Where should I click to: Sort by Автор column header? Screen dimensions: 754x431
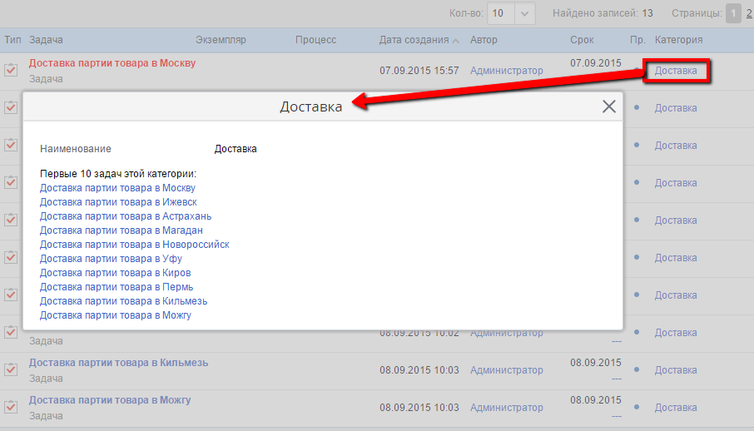[484, 40]
